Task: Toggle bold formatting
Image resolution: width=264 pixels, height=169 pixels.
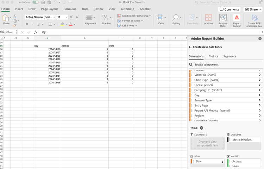Action: (27, 24)
